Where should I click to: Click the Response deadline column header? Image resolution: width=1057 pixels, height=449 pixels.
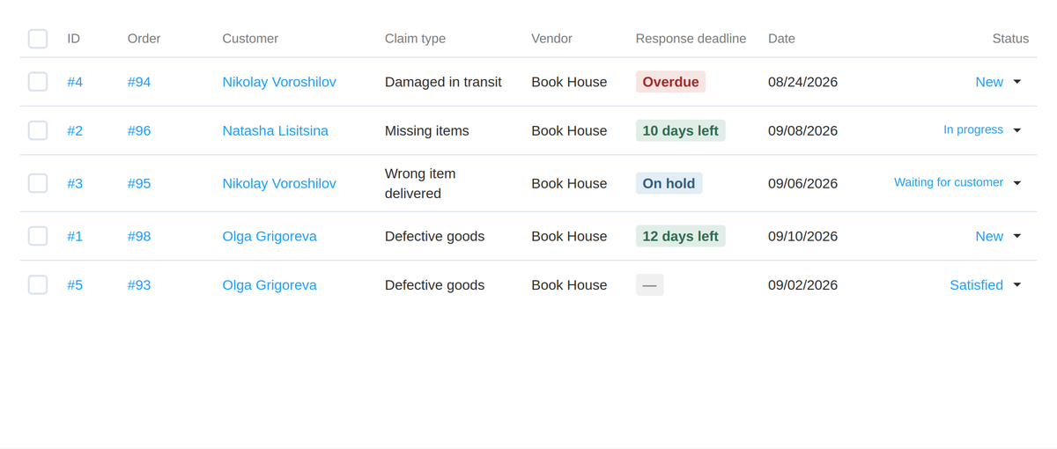(x=691, y=39)
